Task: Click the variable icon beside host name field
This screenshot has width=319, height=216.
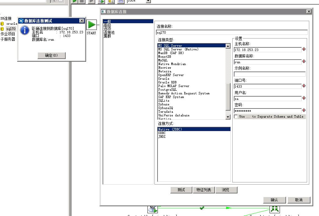Action: 304,49
